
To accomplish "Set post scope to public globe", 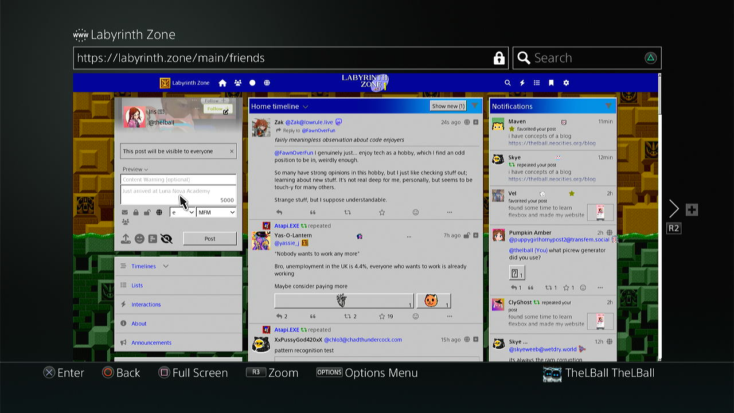I will (159, 213).
